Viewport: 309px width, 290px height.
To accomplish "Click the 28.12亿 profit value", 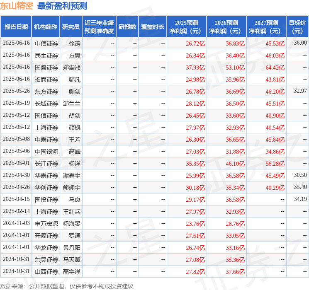I will [195, 104].
